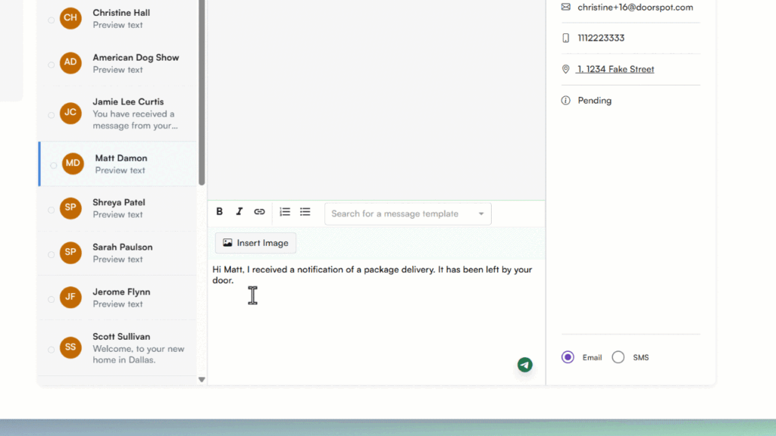Click the envelope icon beside email address

tap(565, 7)
